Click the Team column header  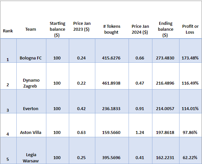(31, 29)
